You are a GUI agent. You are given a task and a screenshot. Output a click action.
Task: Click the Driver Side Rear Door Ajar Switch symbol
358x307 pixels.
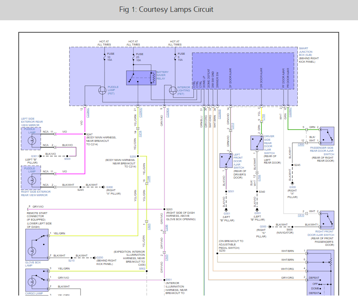[x=257, y=143]
